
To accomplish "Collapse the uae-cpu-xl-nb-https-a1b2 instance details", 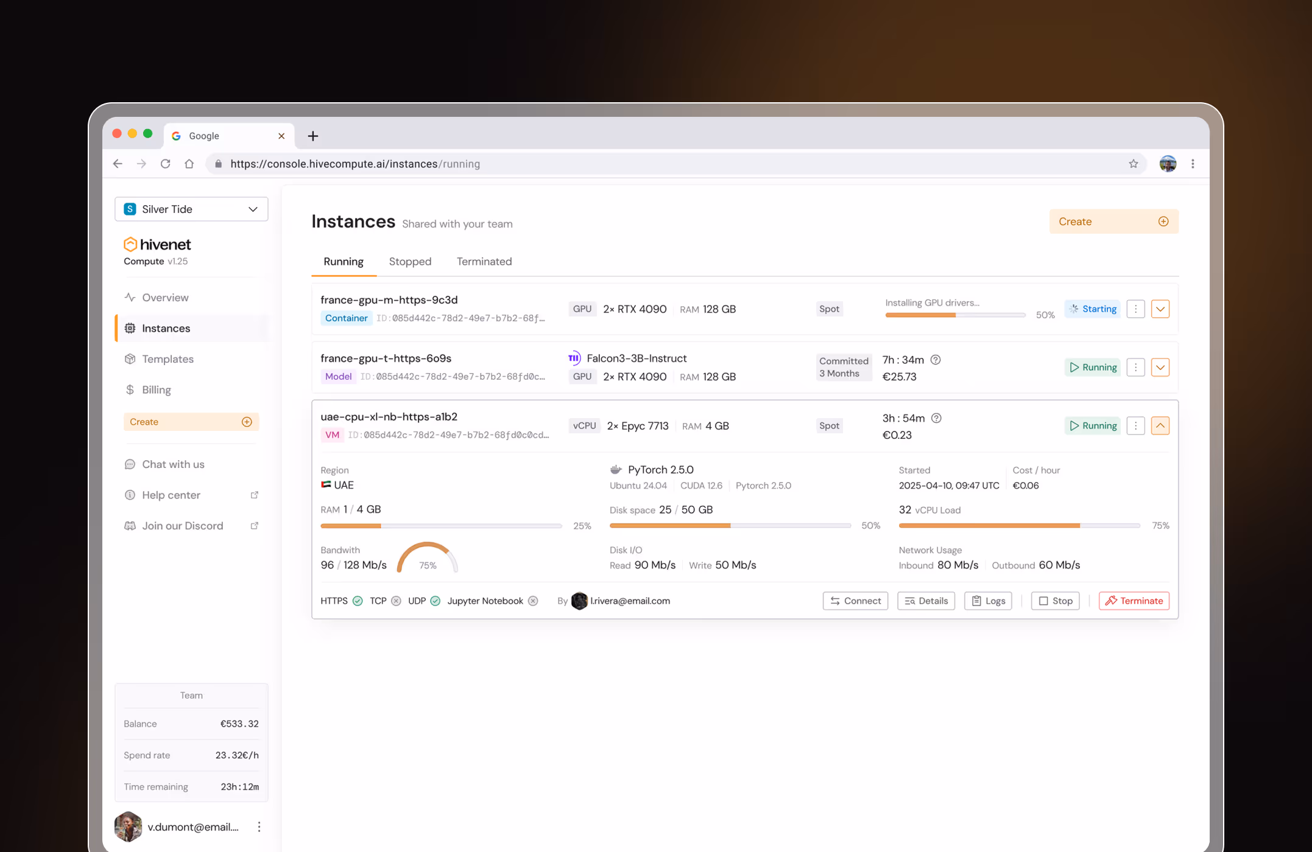I will pos(1160,425).
